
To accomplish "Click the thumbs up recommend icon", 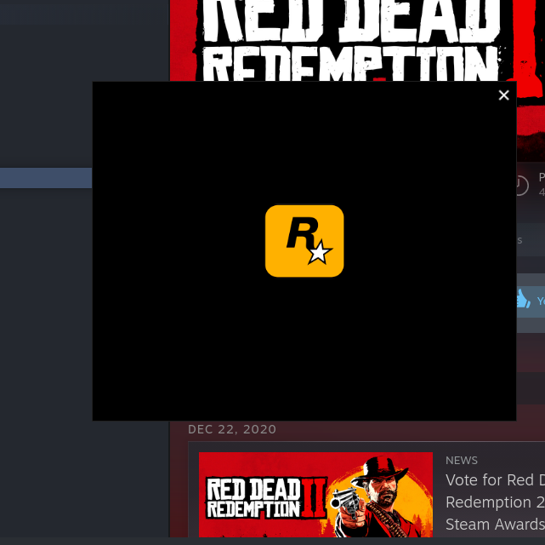I will 524,299.
